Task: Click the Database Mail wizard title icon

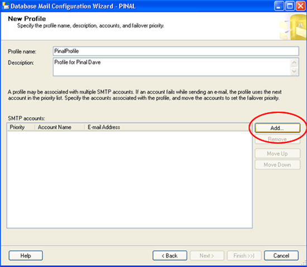Action: [x=5, y=6]
